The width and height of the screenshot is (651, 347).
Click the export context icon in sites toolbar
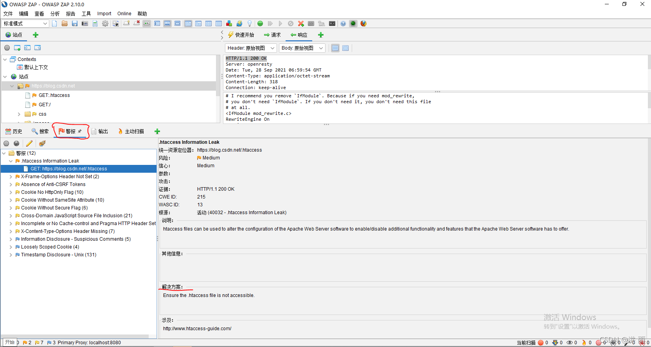pyautogui.click(x=38, y=48)
